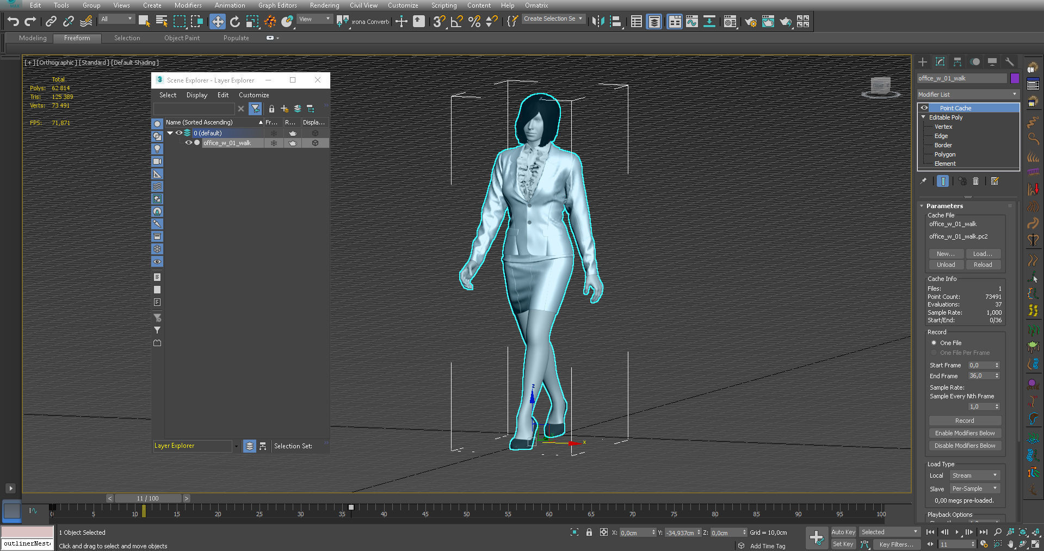Toggle Point Cache modifier eye in stack
The image size is (1044, 551).
924,108
